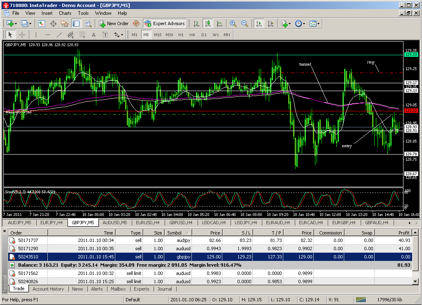Switch chart to Candlesticks mode

[208, 24]
